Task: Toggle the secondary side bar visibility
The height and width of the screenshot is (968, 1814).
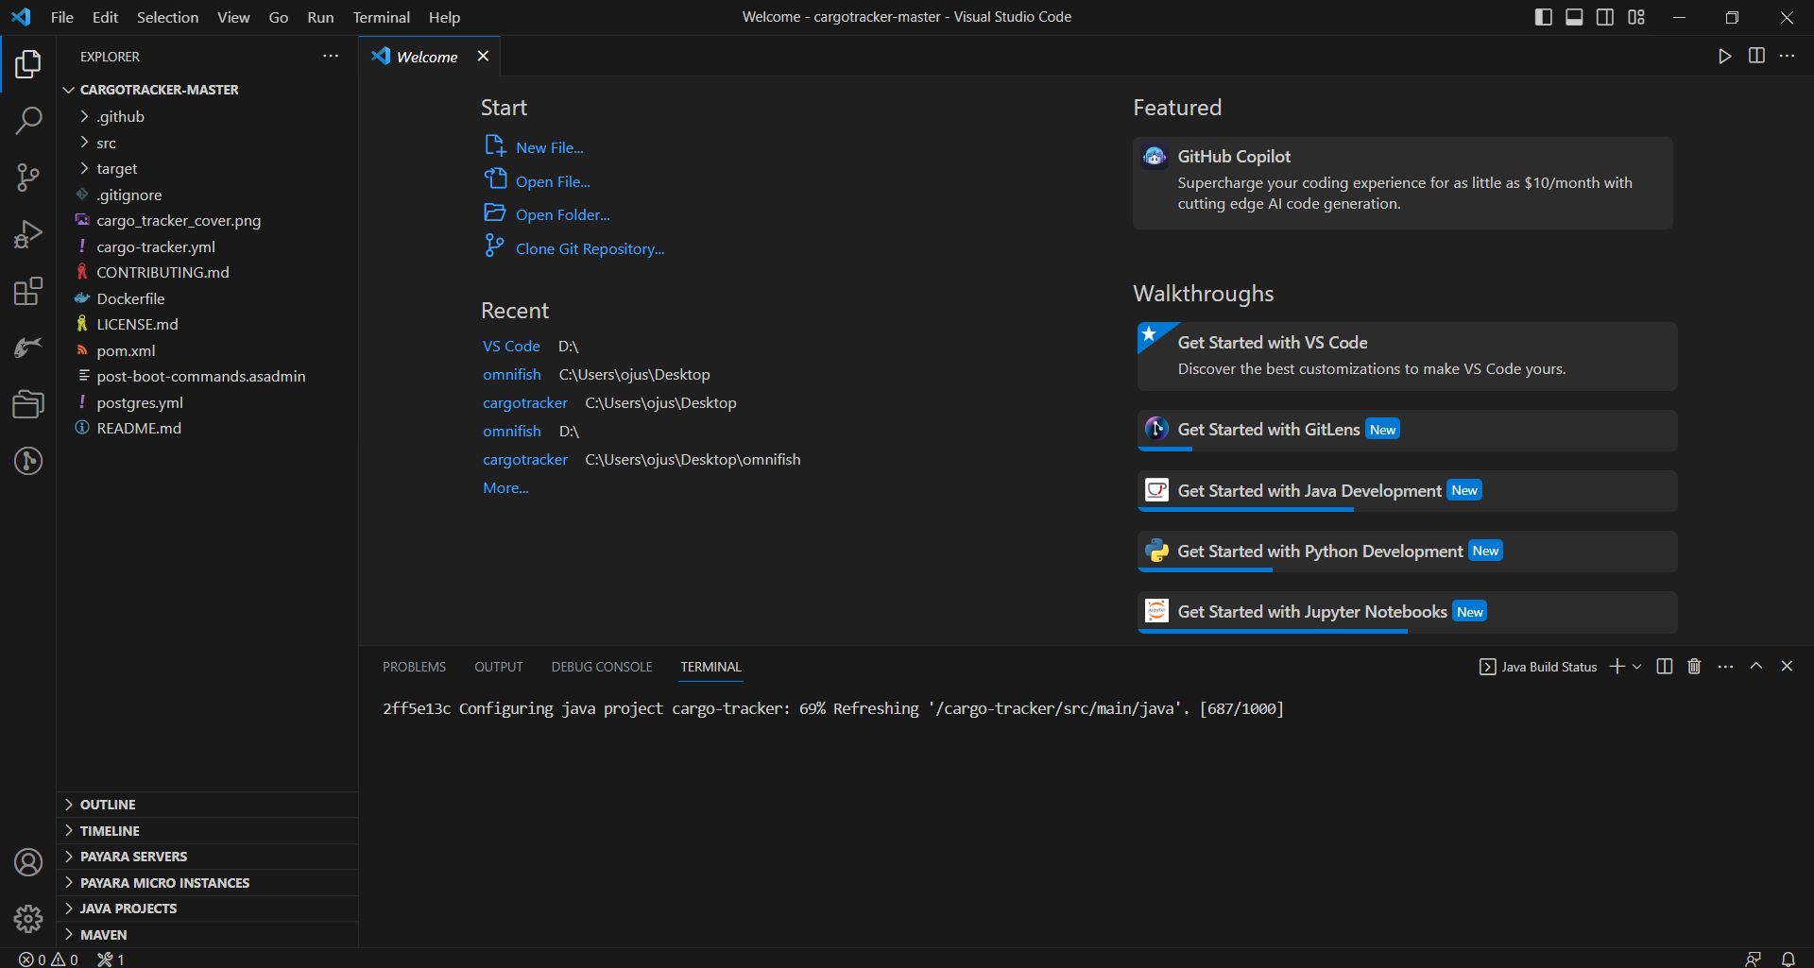Action: [x=1605, y=17]
